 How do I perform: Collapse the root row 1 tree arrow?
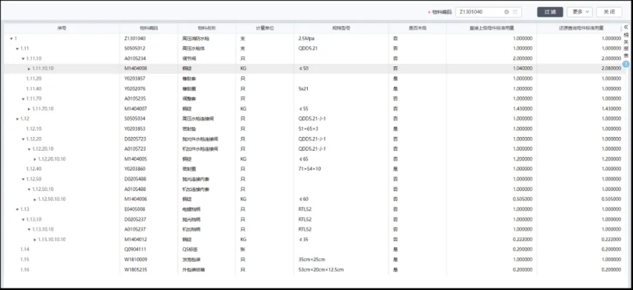[x=11, y=39]
